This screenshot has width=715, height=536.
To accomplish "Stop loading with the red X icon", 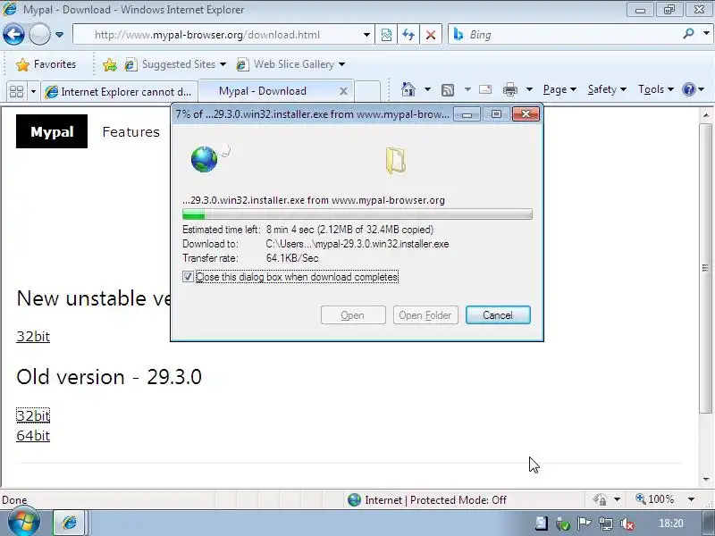I will coord(431,35).
